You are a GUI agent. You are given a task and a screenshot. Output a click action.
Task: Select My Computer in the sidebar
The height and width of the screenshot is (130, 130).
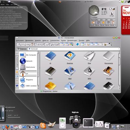(x=28, y=55)
